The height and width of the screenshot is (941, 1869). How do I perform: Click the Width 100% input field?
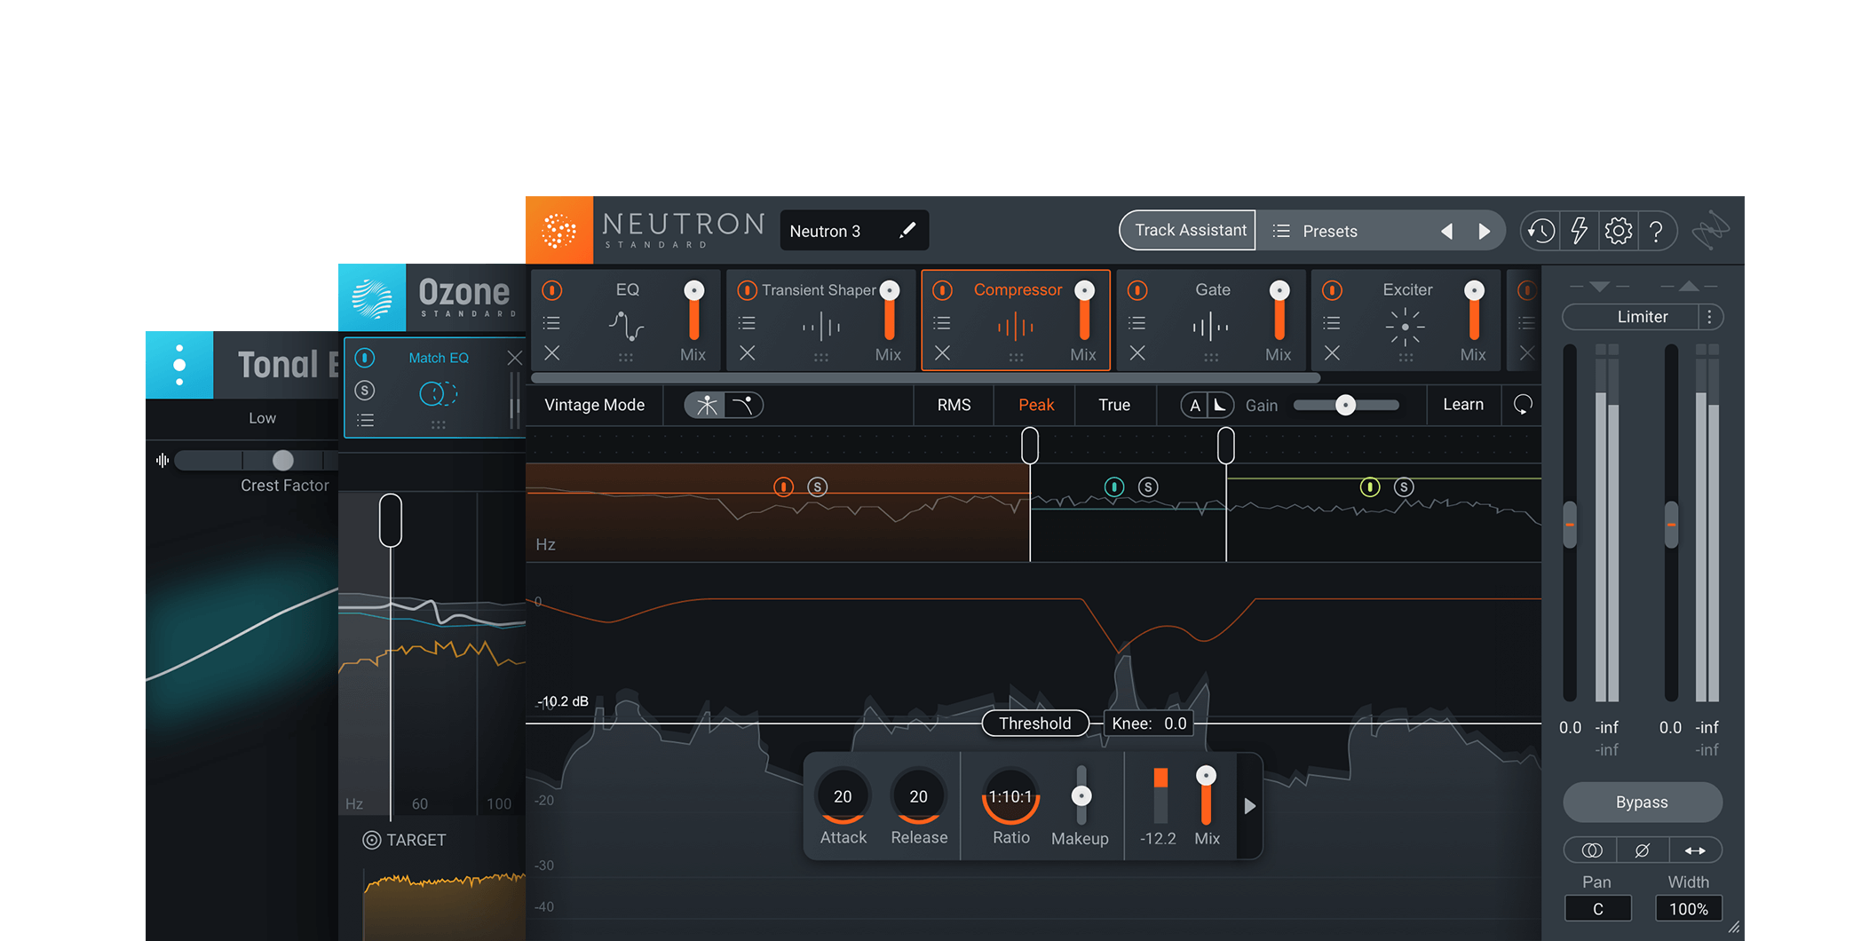tap(1687, 909)
